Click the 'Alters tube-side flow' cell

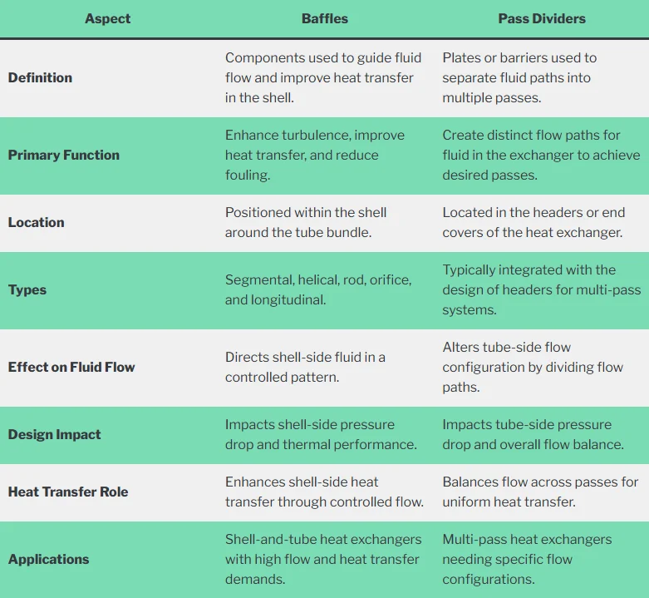533,367
